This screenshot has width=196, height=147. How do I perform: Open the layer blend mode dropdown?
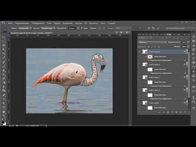click(x=152, y=42)
